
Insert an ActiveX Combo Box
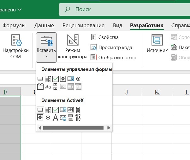pyautogui.click(x=48, y=110)
